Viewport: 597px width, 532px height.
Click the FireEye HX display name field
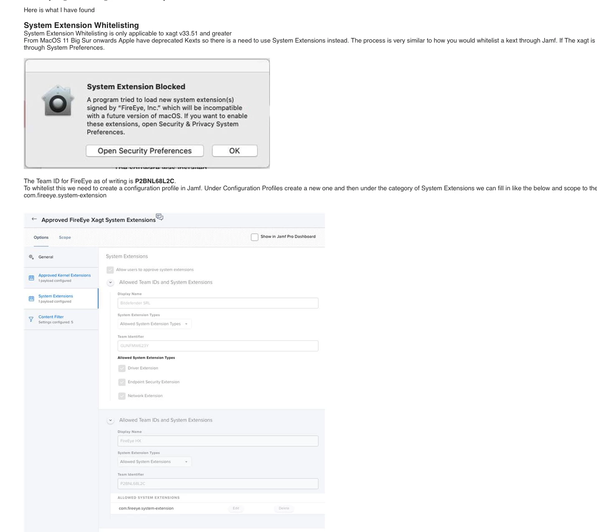(218, 441)
